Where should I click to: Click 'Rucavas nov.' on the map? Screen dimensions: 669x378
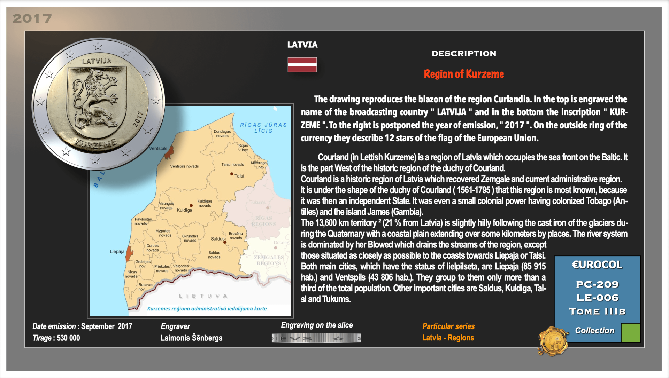146,287
